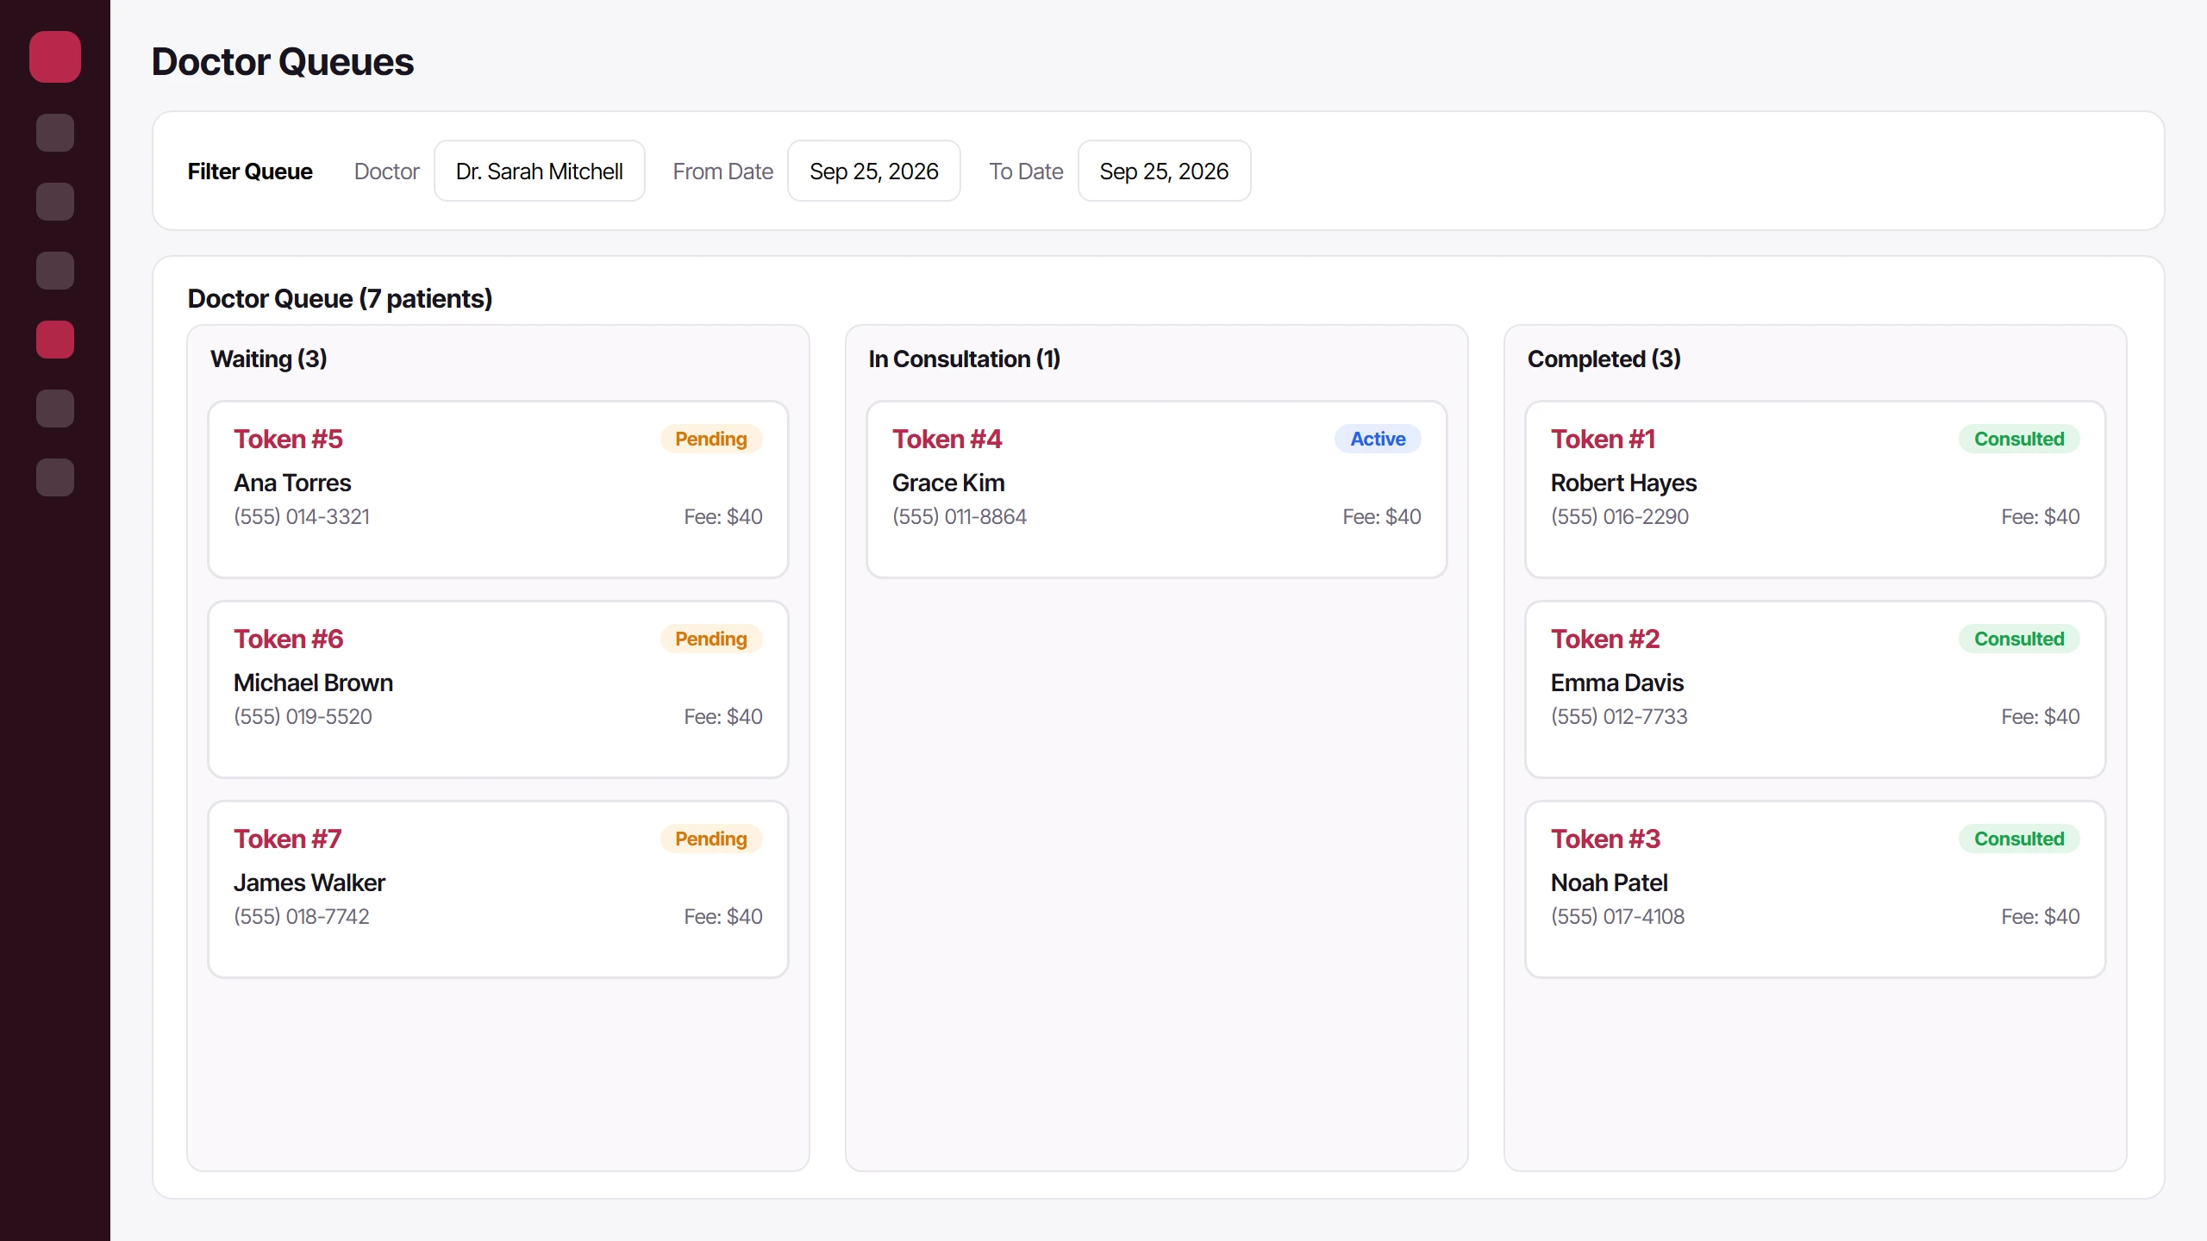
Task: Click phone number (555) 012-7733
Action: [x=1619, y=716]
